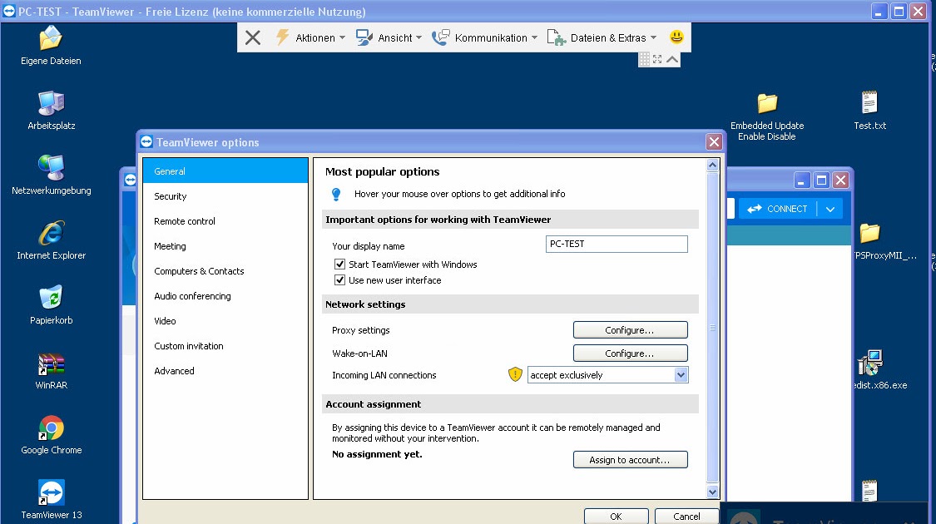Click CONNECT in background TeamViewer window
The width and height of the screenshot is (936, 524).
[777, 209]
